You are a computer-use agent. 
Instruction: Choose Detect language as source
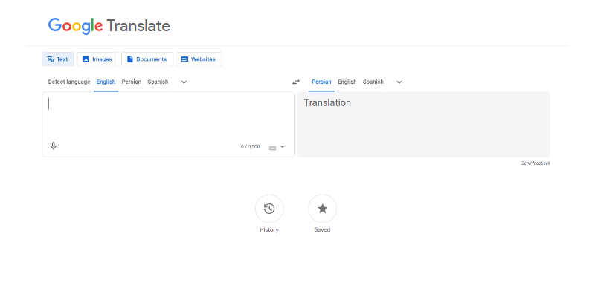(69, 82)
